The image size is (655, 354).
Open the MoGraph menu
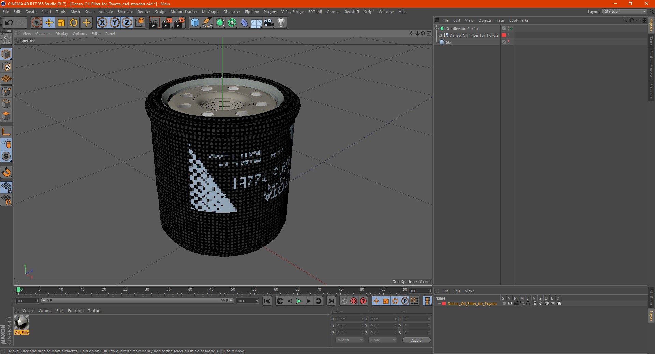210,12
